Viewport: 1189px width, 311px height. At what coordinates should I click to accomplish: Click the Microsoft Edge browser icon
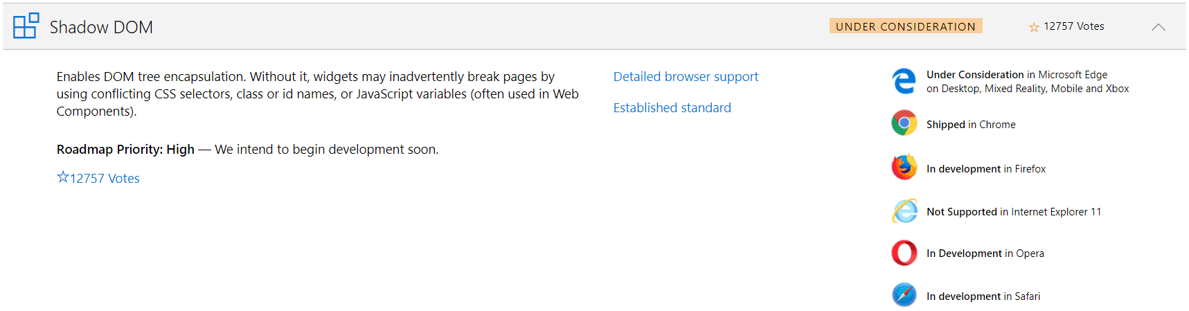(x=904, y=82)
